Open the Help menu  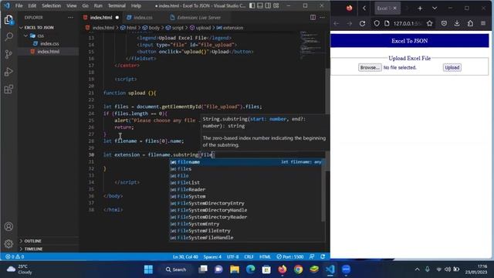pyautogui.click(x=136, y=5)
